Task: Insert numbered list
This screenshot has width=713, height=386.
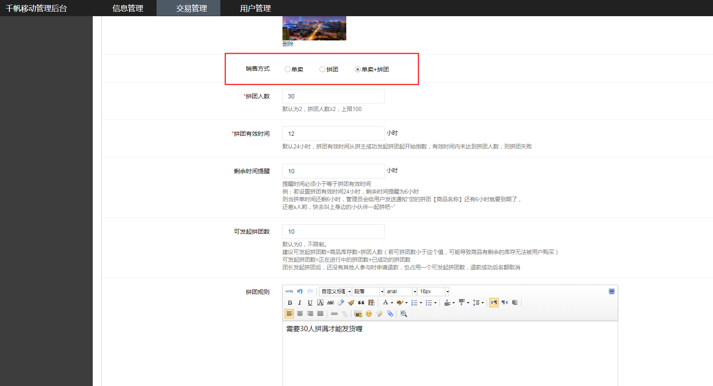Action: (x=414, y=303)
